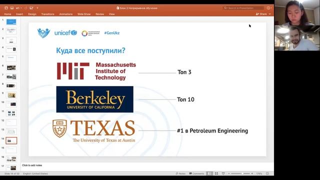
Task: Click the Save icon in the quick access toolbar
Action: pyautogui.click(x=12, y=8)
